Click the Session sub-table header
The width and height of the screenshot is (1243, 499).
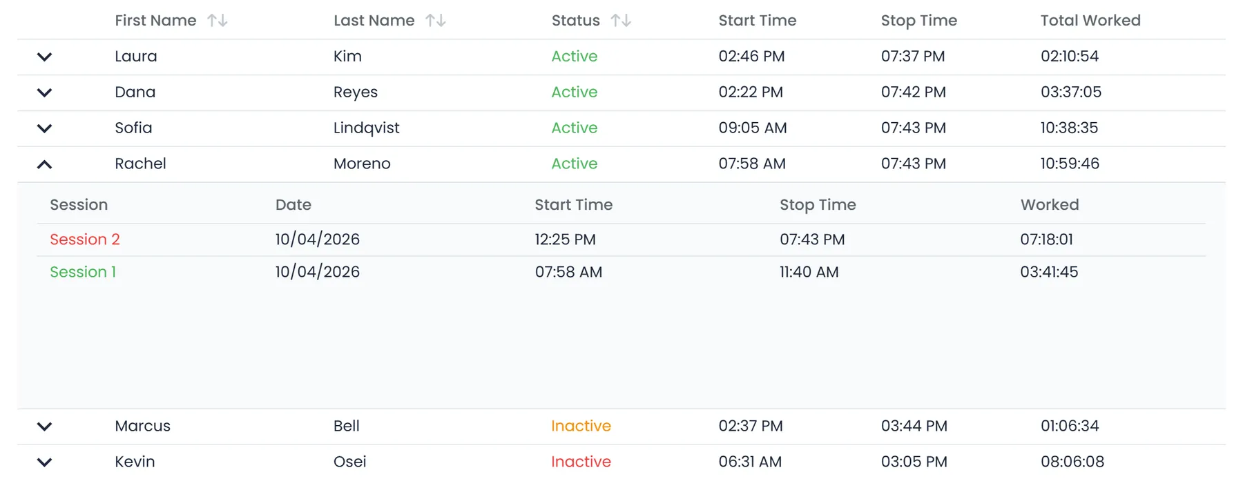tap(79, 205)
